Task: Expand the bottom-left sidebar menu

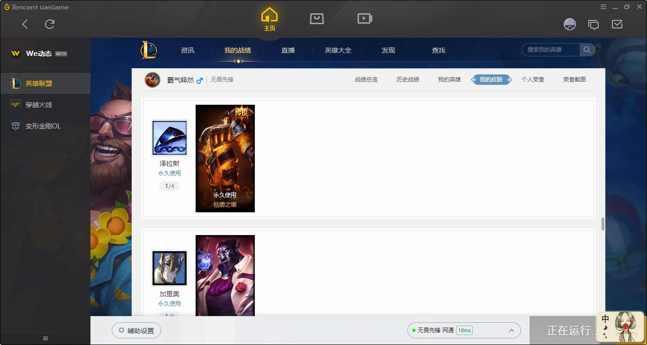Action: pyautogui.click(x=45, y=338)
